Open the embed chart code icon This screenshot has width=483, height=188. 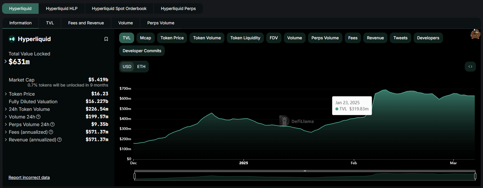[x=470, y=67]
